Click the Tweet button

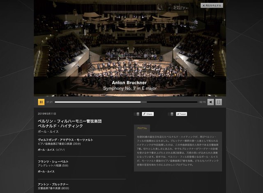point(182,114)
